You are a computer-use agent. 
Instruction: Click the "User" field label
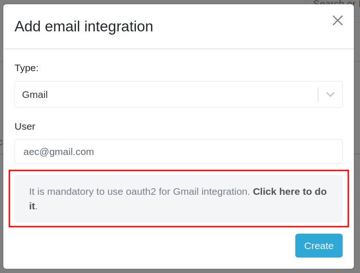25,126
